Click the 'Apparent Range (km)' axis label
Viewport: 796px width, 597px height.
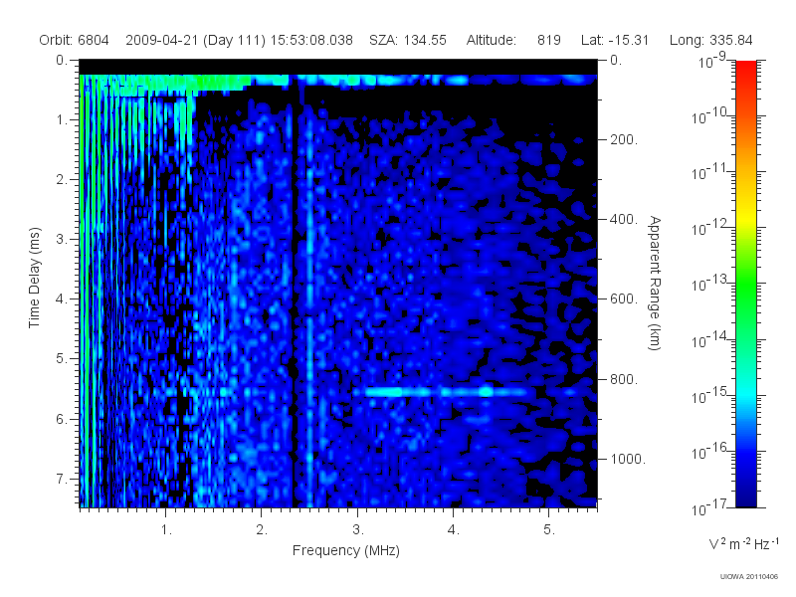[x=655, y=283]
